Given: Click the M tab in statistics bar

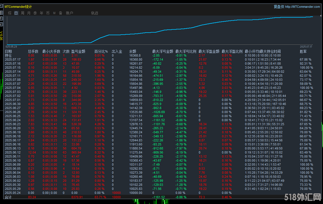Looking at the screenshot, I should pyautogui.click(x=54, y=13).
